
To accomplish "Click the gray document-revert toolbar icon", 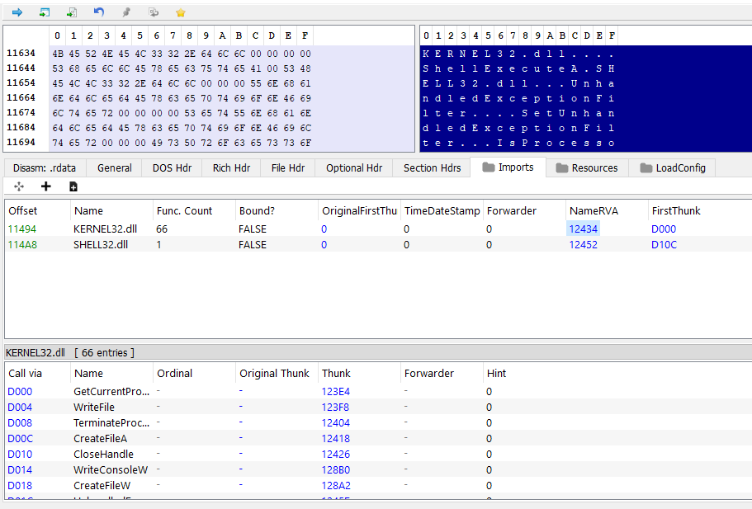I will click(x=154, y=12).
